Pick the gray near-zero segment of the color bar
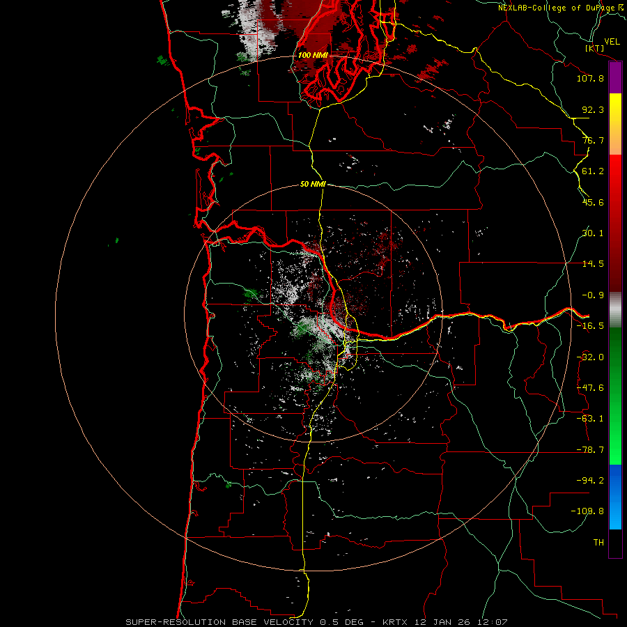 [x=615, y=310]
